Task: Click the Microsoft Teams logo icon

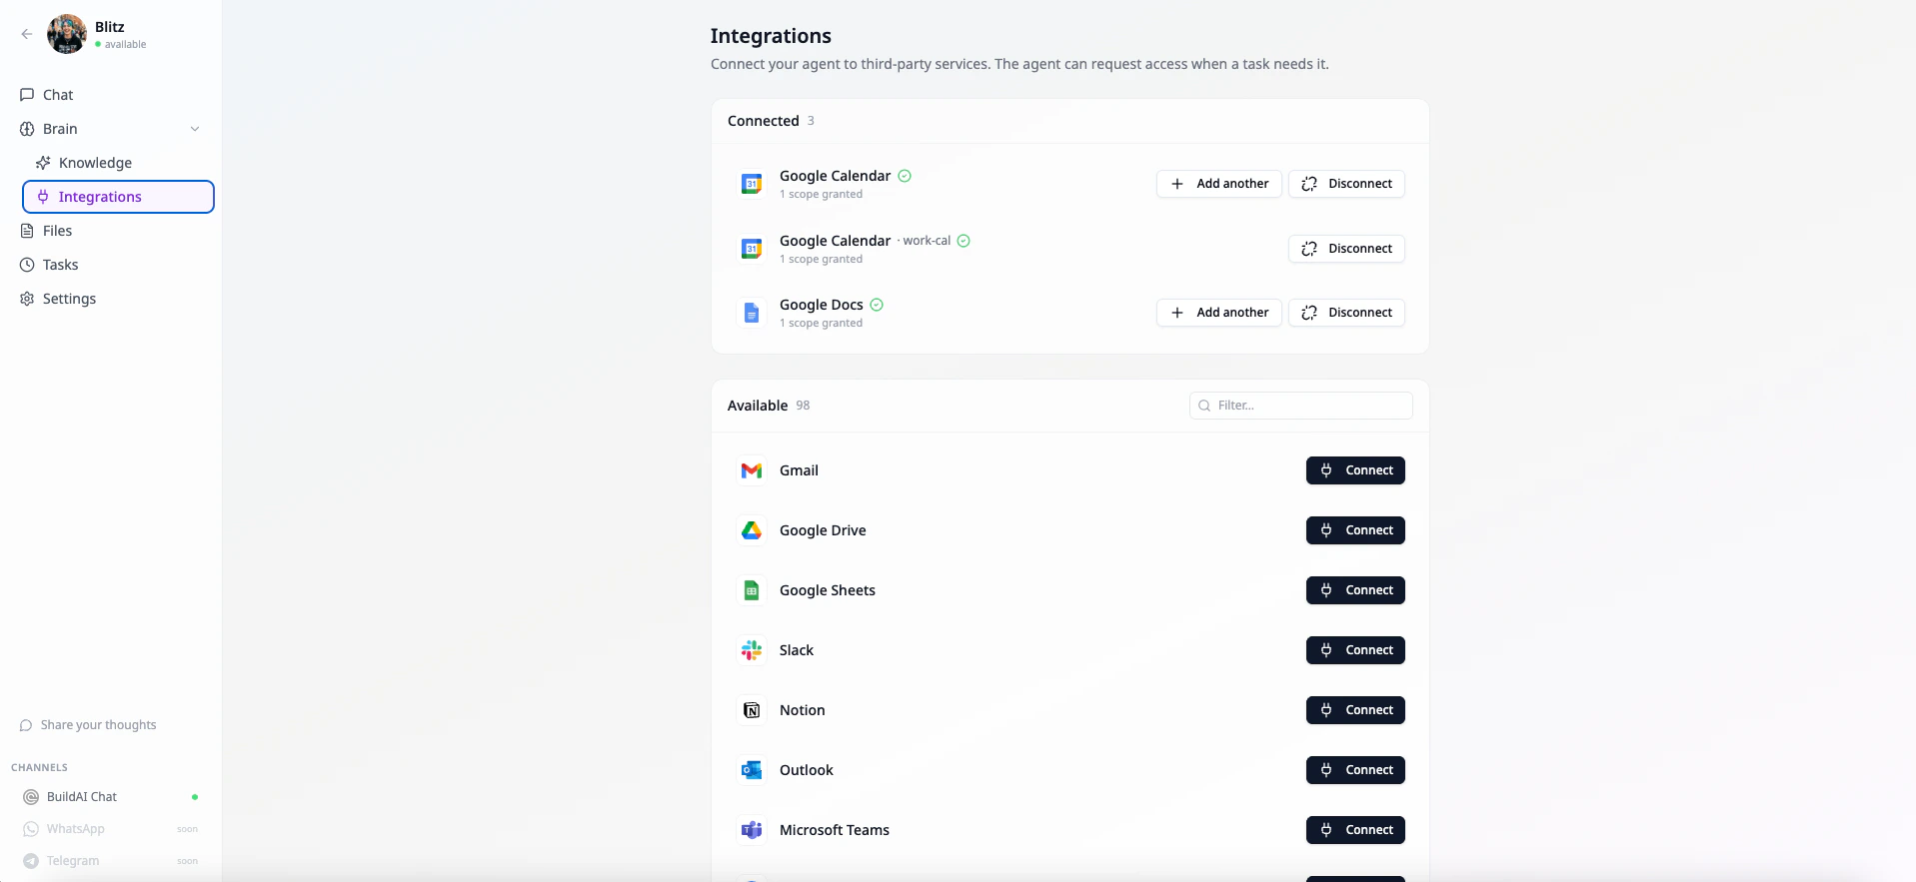Action: pos(752,830)
